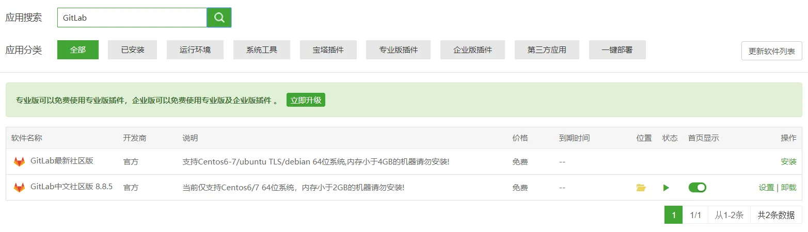The height and width of the screenshot is (232, 808).
Task: Select the 宝塔插件 category
Action: [x=327, y=50]
